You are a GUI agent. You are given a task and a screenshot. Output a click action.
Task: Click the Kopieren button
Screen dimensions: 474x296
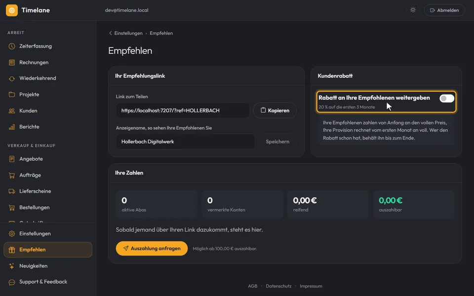point(275,110)
